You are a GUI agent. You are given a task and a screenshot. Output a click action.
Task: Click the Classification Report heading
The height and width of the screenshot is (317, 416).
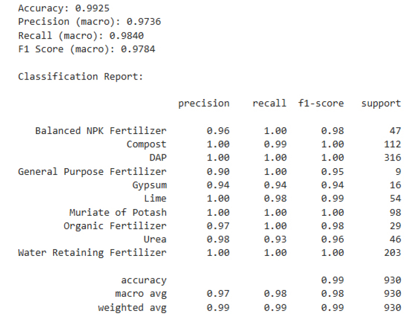(x=80, y=77)
